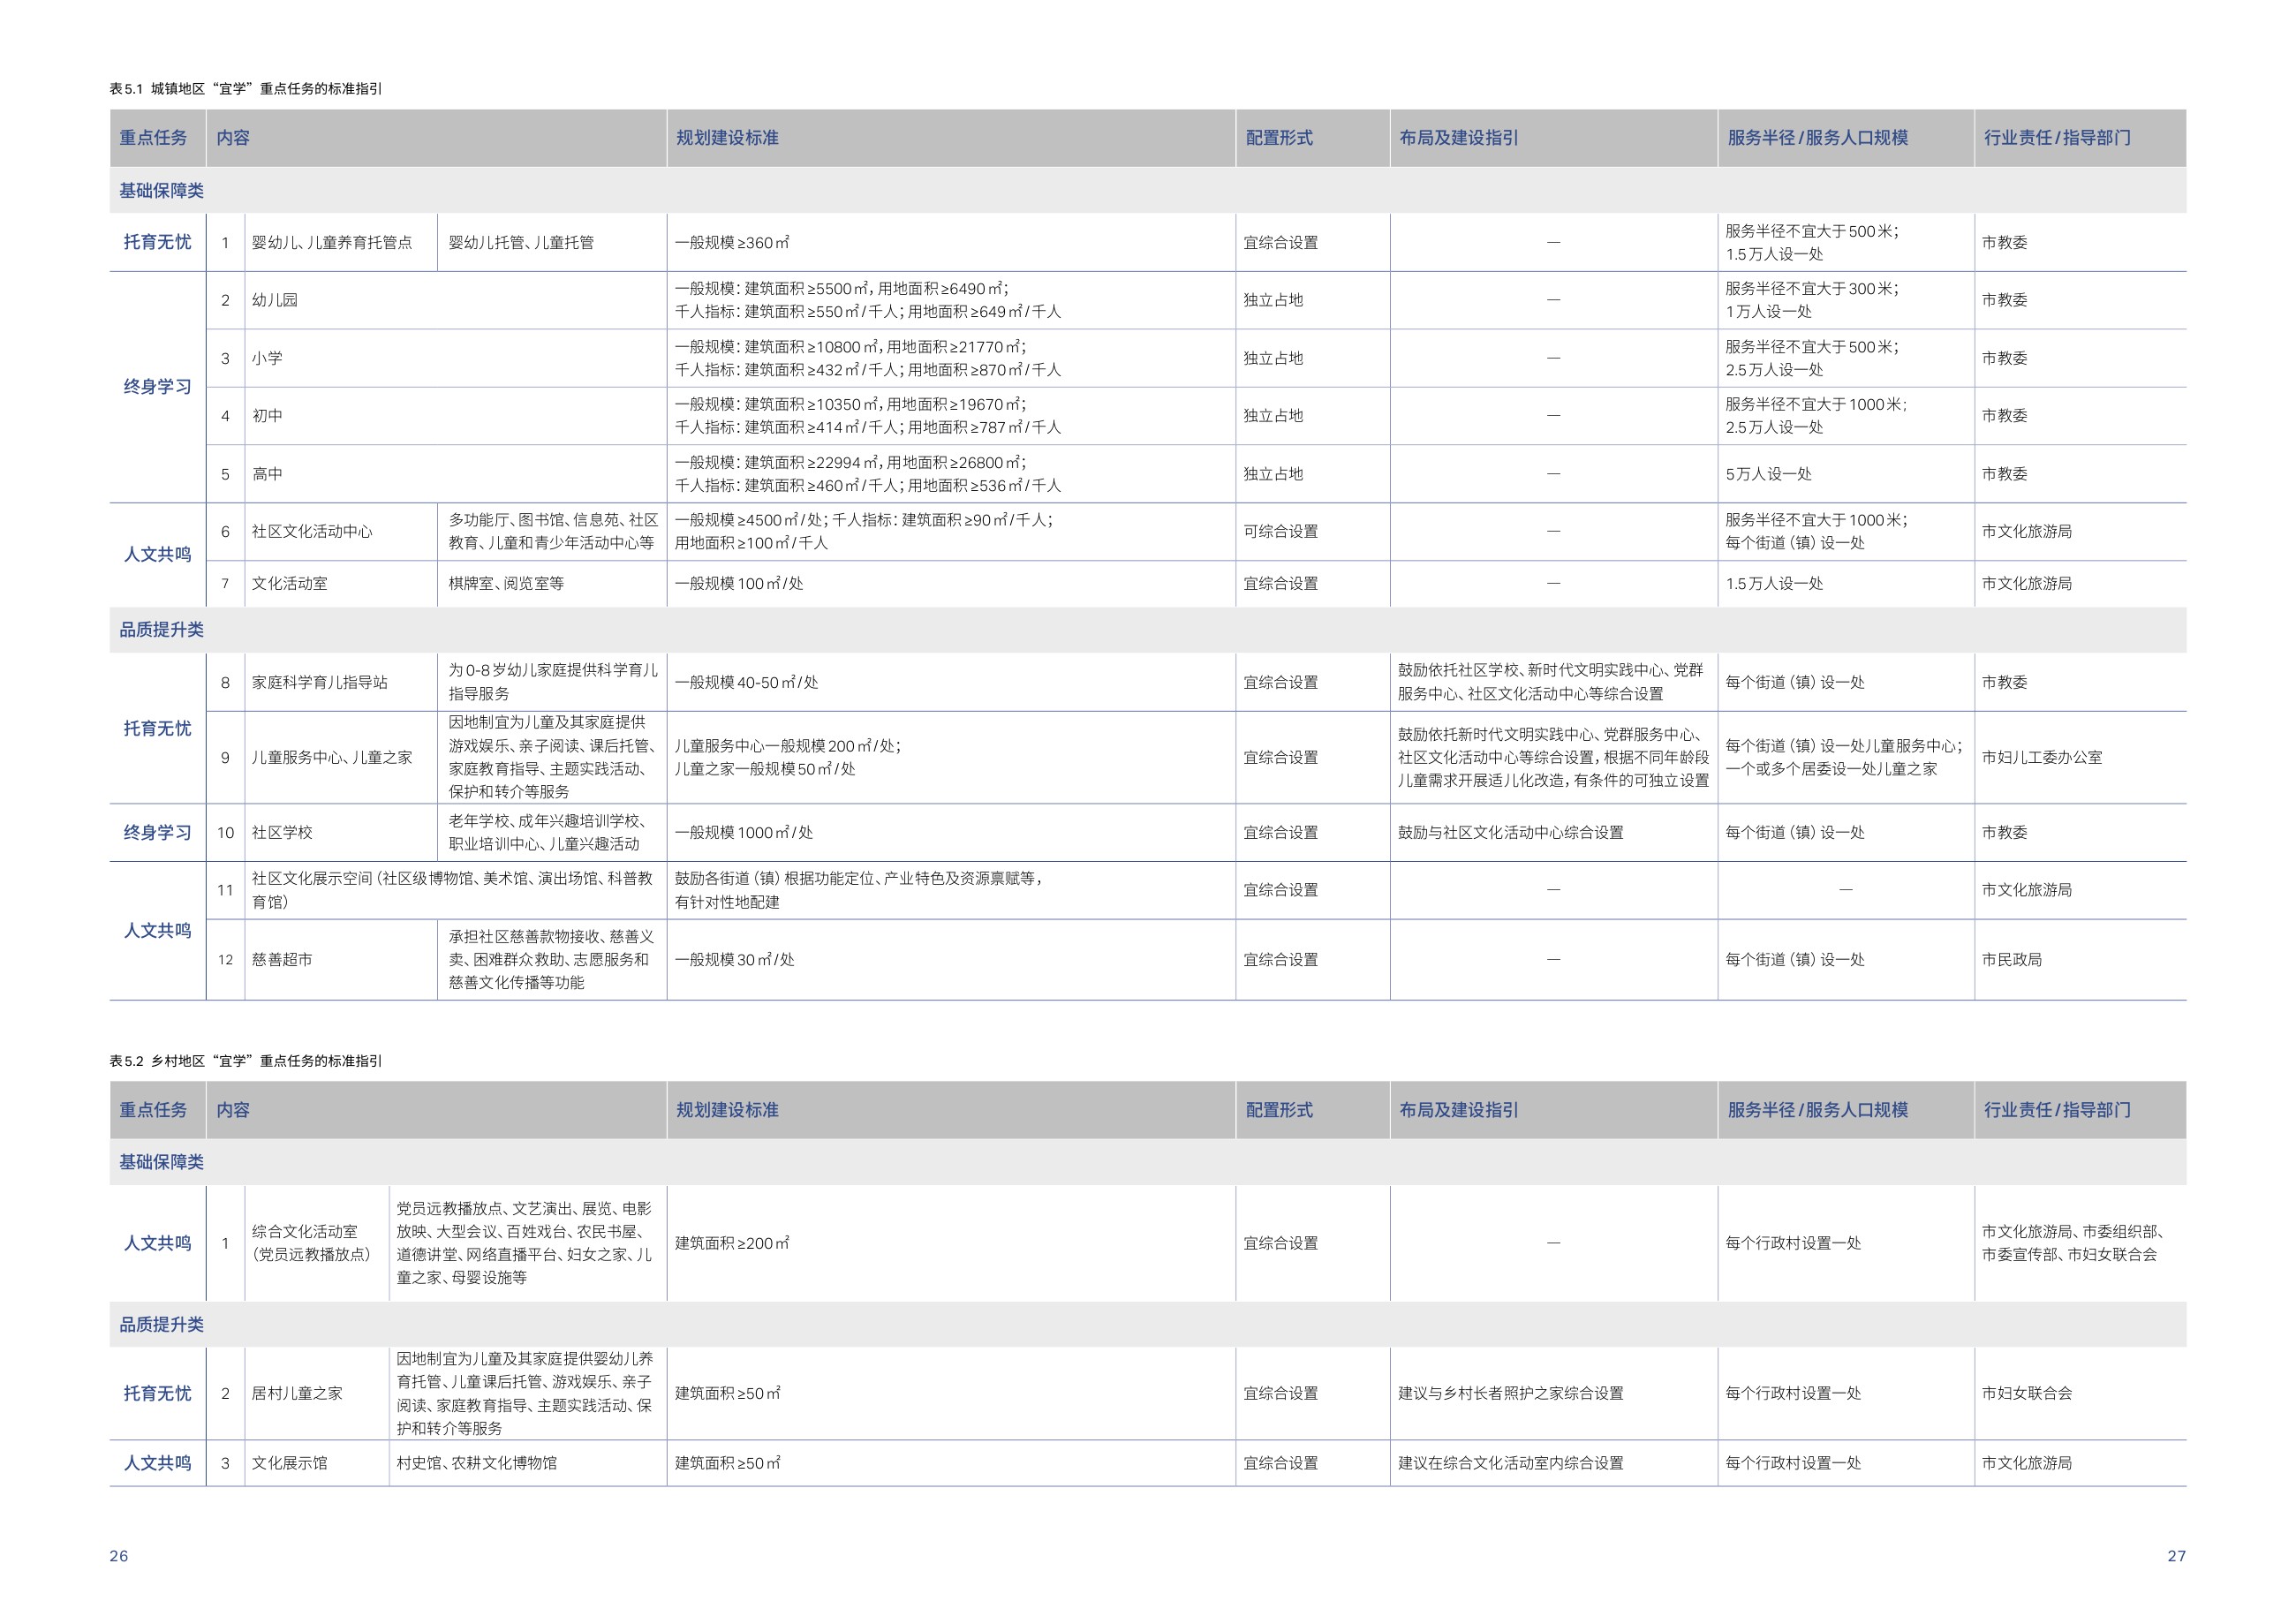
Task: Select the text '一般规模 40-50㎡/处'
Action: pos(746,683)
